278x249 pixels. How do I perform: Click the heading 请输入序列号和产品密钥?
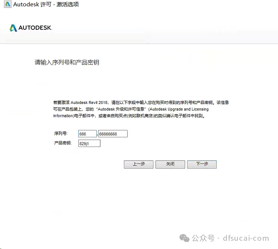click(x=67, y=62)
